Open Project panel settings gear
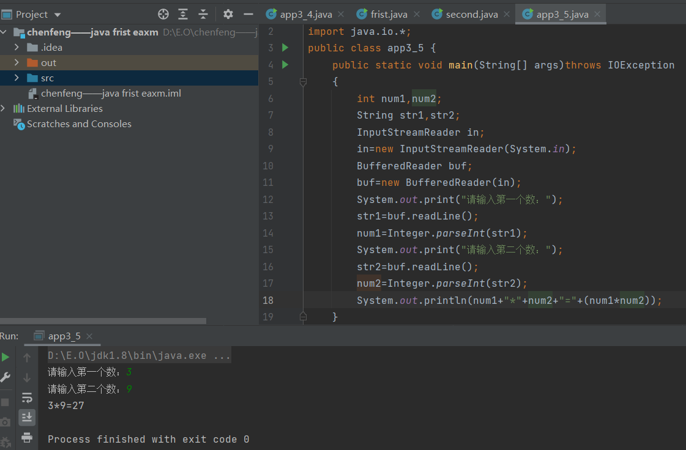686x450 pixels. 228,15
